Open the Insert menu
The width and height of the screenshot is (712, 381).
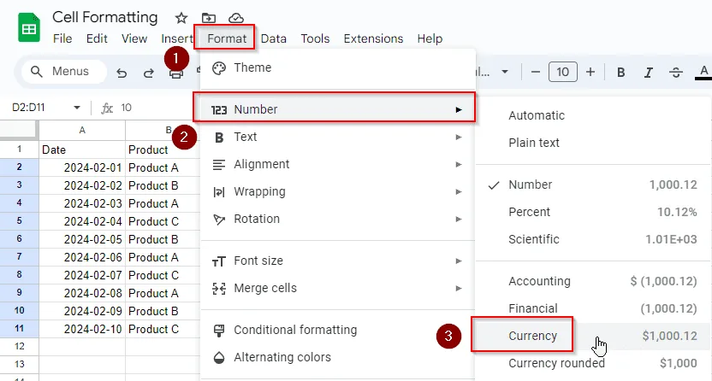click(176, 38)
